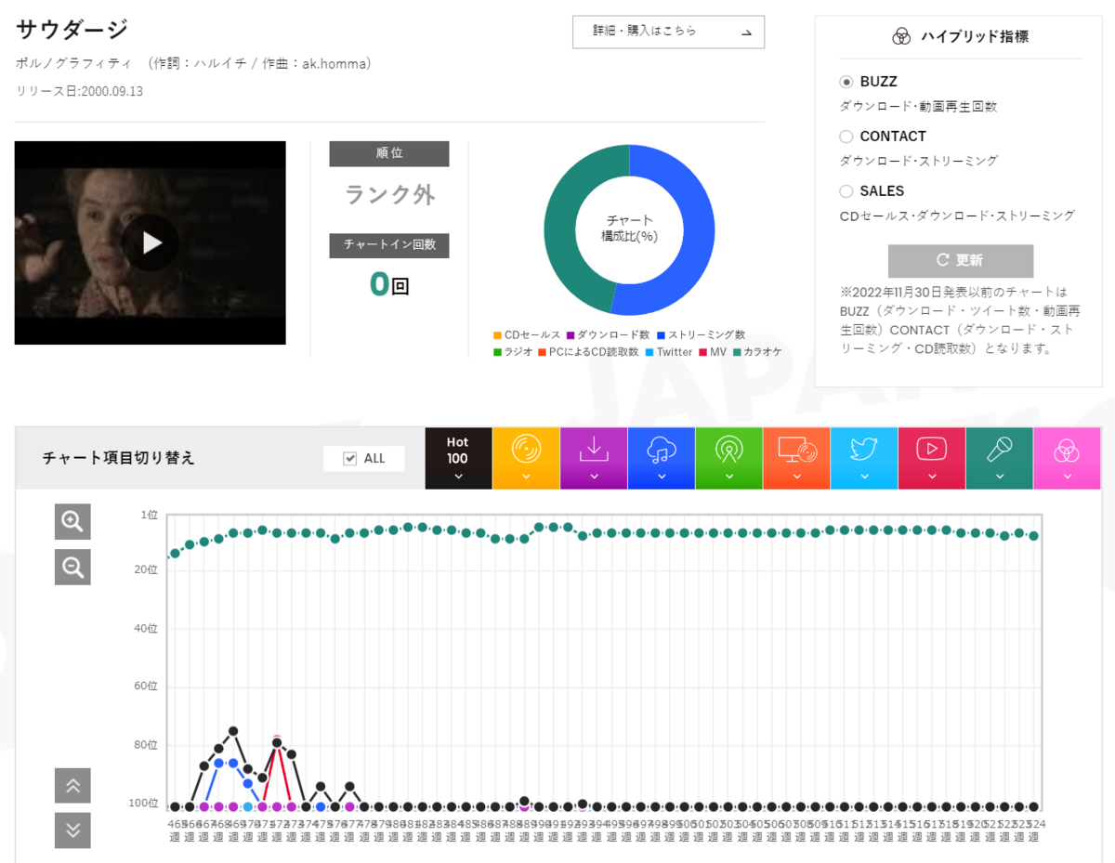Image resolution: width=1115 pixels, height=863 pixels.
Task: Click the ハイブリッド指標 heading icon
Action: (900, 37)
